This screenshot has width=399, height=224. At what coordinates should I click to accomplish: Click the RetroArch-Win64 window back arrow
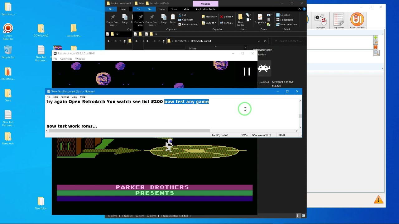[148, 41]
